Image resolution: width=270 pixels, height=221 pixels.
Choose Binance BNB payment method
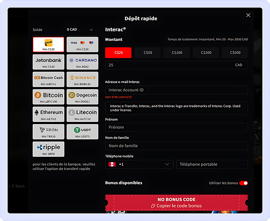(x=82, y=79)
